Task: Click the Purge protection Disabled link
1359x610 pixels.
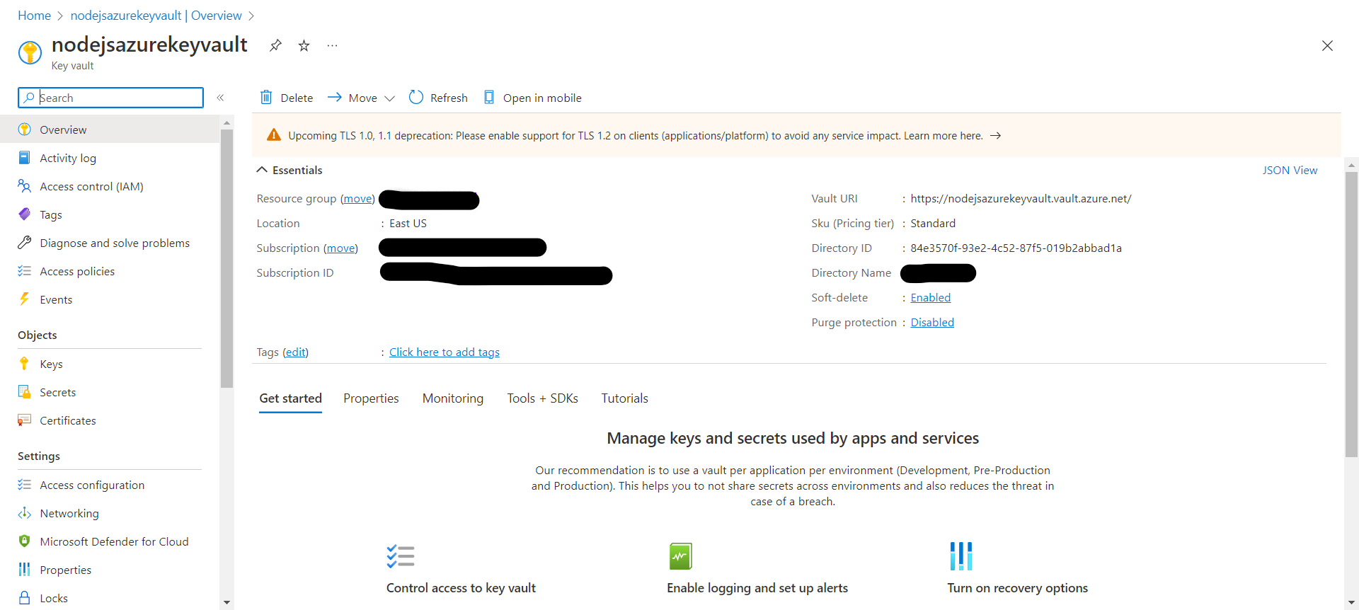Action: tap(932, 322)
